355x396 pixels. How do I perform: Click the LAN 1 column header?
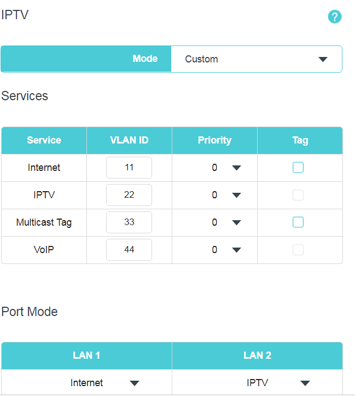coord(87,355)
